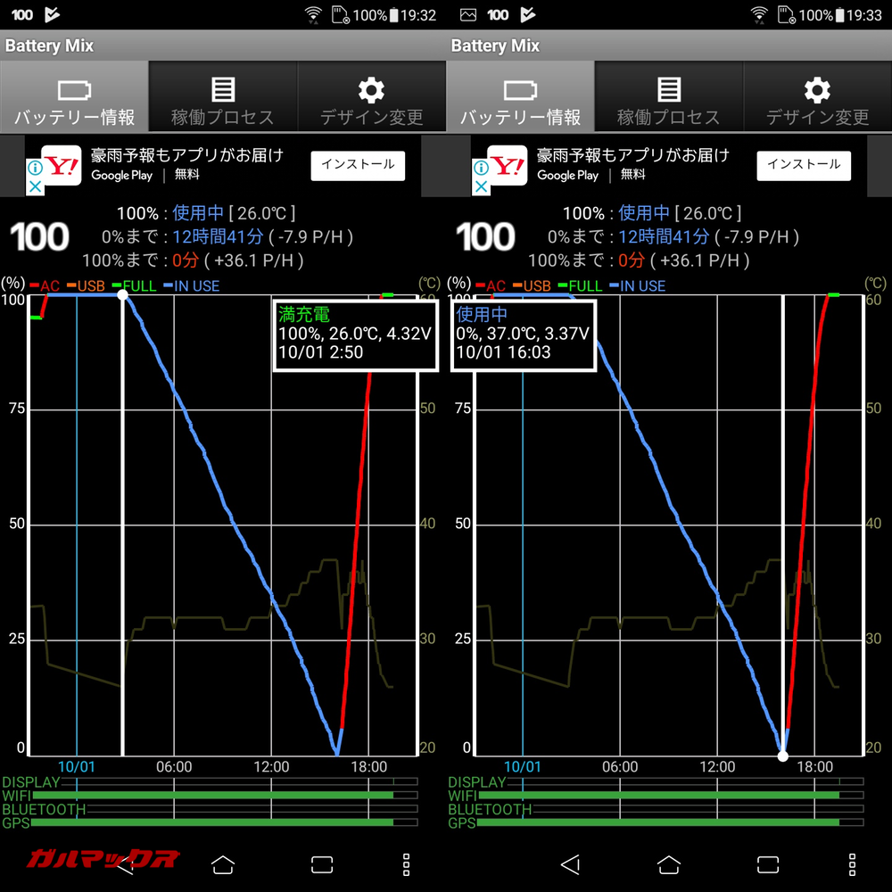Open デザイン変更 tab on left screen
The width and height of the screenshot is (892, 892).
(x=371, y=97)
